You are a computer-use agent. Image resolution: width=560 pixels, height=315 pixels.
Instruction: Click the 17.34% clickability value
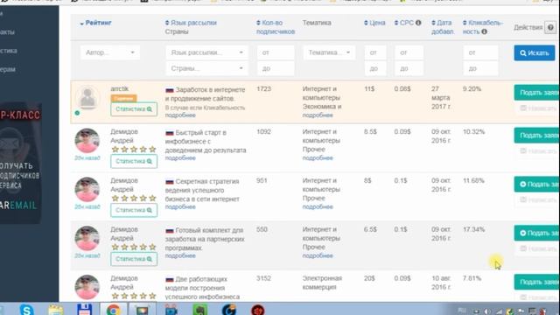[x=473, y=229]
